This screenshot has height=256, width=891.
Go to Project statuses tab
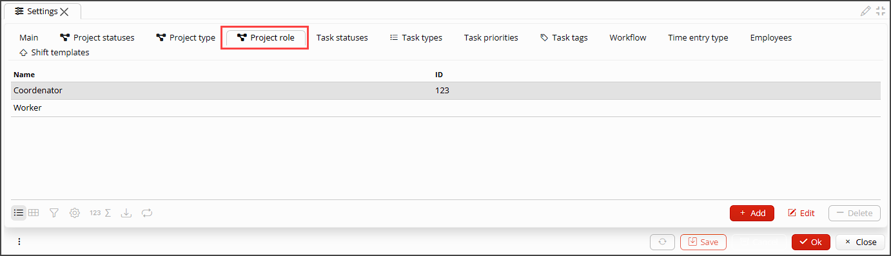point(97,37)
